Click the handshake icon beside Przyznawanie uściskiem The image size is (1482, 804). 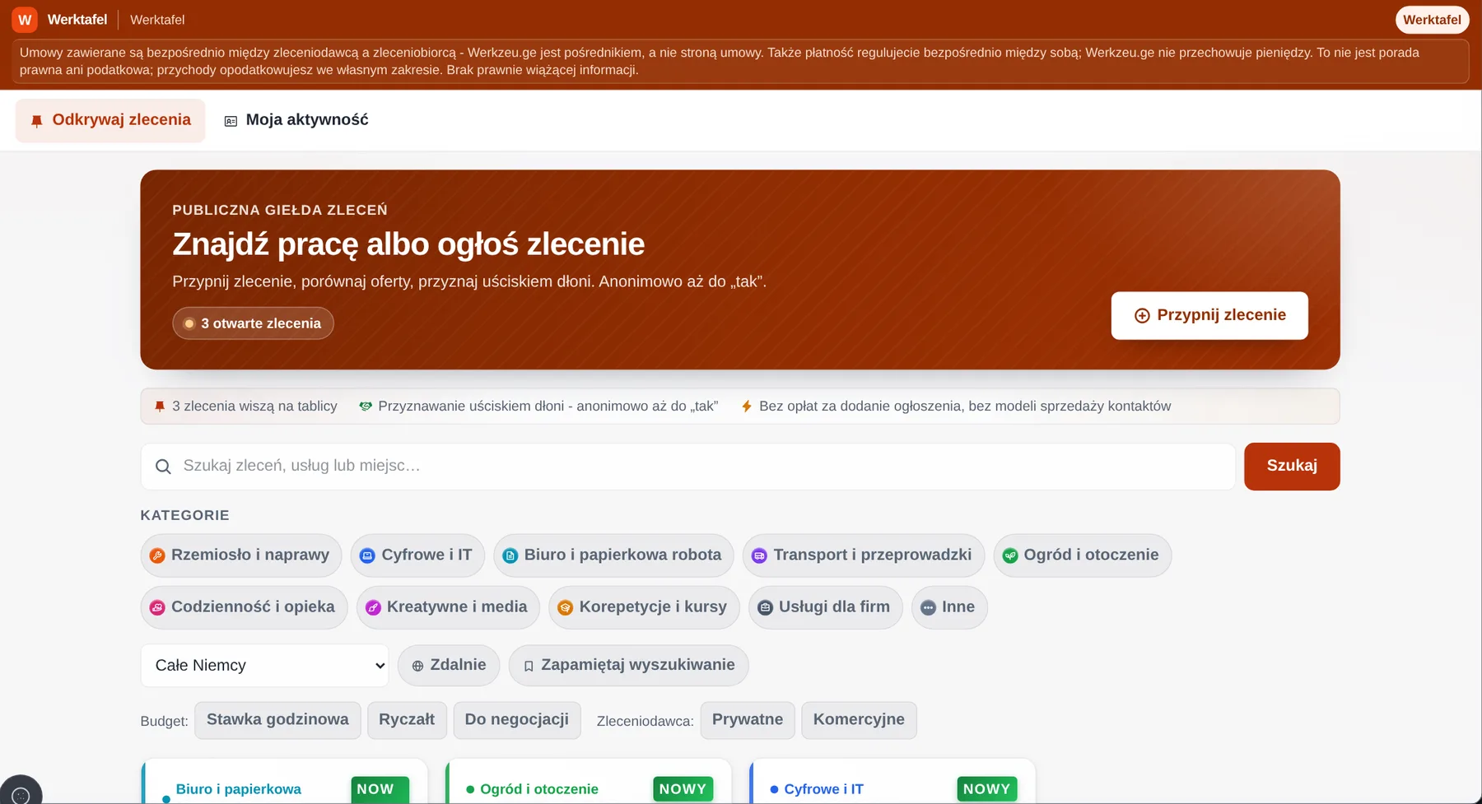click(366, 407)
